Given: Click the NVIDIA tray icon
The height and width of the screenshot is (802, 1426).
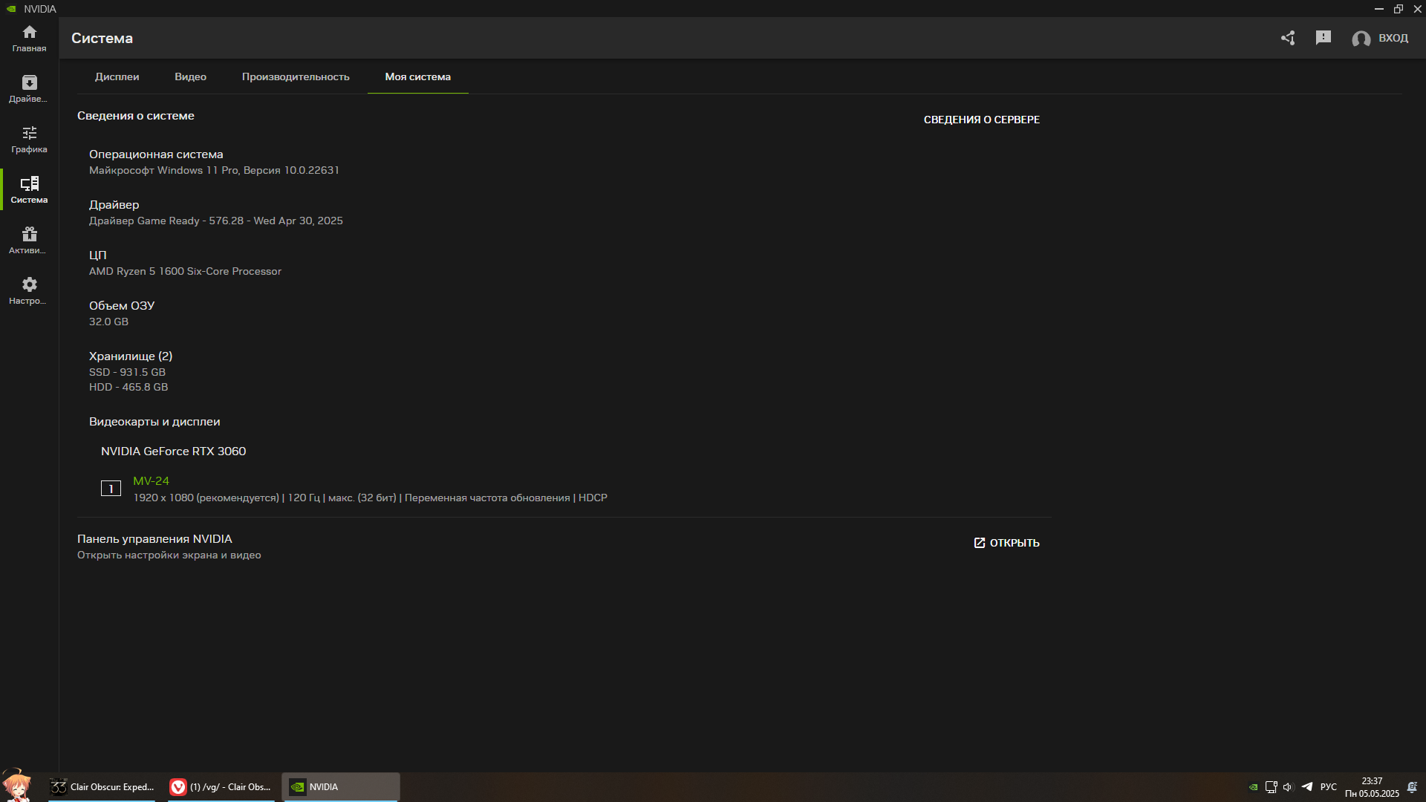Looking at the screenshot, I should coord(1254,787).
